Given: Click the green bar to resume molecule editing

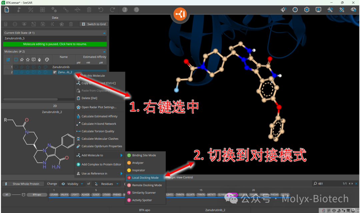Looking at the screenshot, I should click(x=55, y=44).
